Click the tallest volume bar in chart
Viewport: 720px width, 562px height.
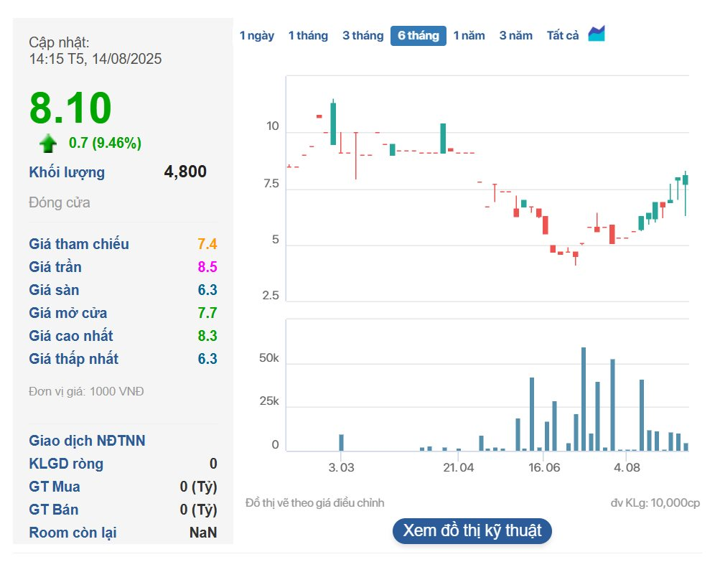coord(584,398)
